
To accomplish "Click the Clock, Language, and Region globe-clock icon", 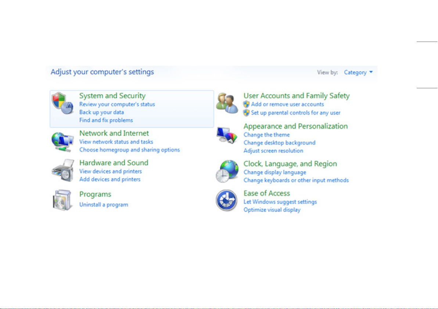I will [227, 171].
